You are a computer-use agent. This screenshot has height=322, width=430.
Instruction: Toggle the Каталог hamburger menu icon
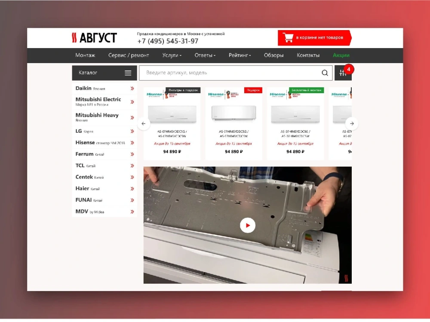pos(128,73)
